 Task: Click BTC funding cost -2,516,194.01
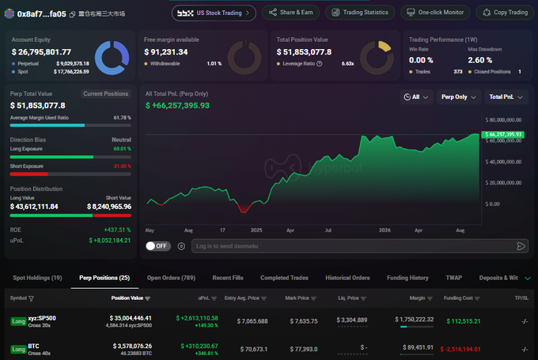coord(460,350)
